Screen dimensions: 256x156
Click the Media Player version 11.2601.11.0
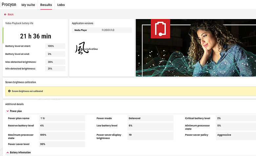108,30
